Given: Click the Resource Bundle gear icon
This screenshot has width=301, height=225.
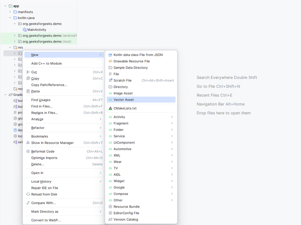Looking at the screenshot, I should pyautogui.click(x=110, y=207).
